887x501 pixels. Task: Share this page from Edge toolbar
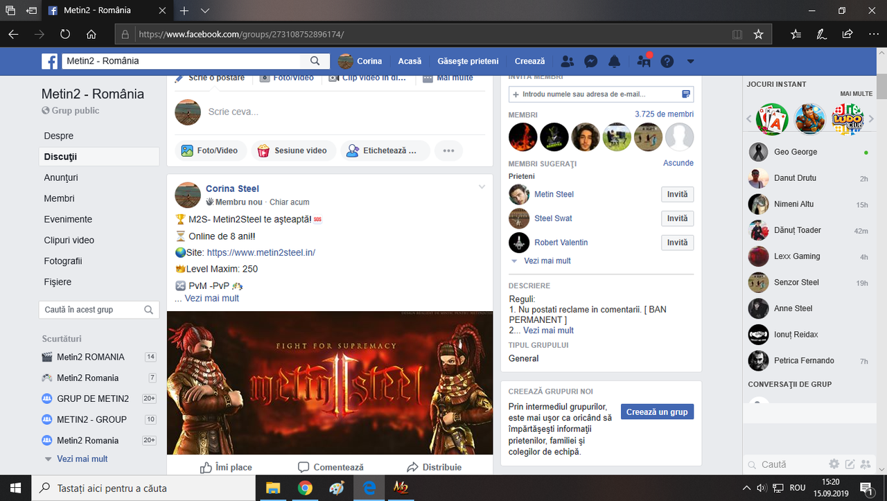pyautogui.click(x=847, y=34)
